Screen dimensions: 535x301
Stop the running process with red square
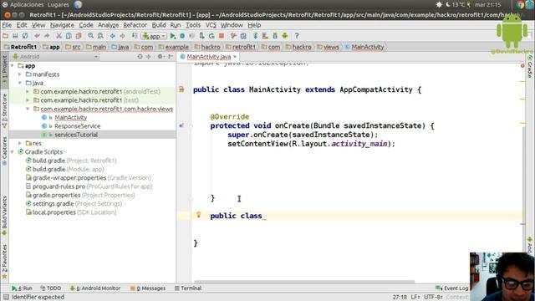coord(222,36)
